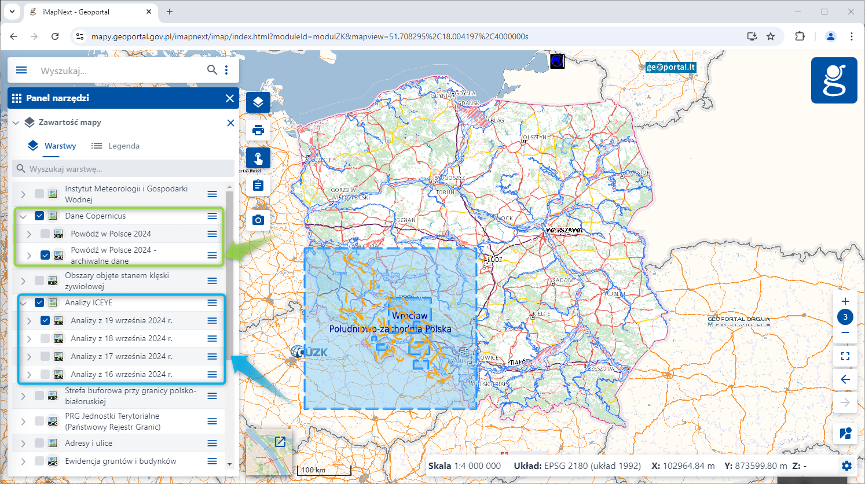Image resolution: width=865 pixels, height=484 pixels.
Task: Close the Panel narzędzi panel
Action: (230, 98)
